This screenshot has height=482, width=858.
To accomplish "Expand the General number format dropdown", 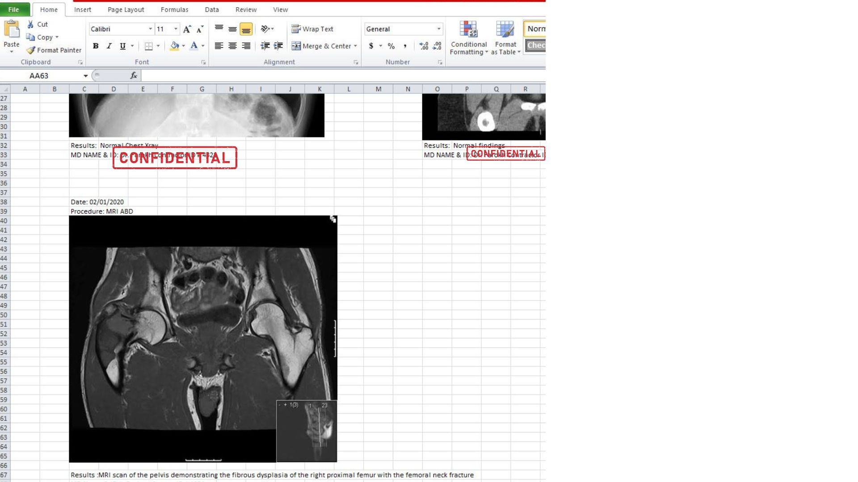I will coord(438,29).
